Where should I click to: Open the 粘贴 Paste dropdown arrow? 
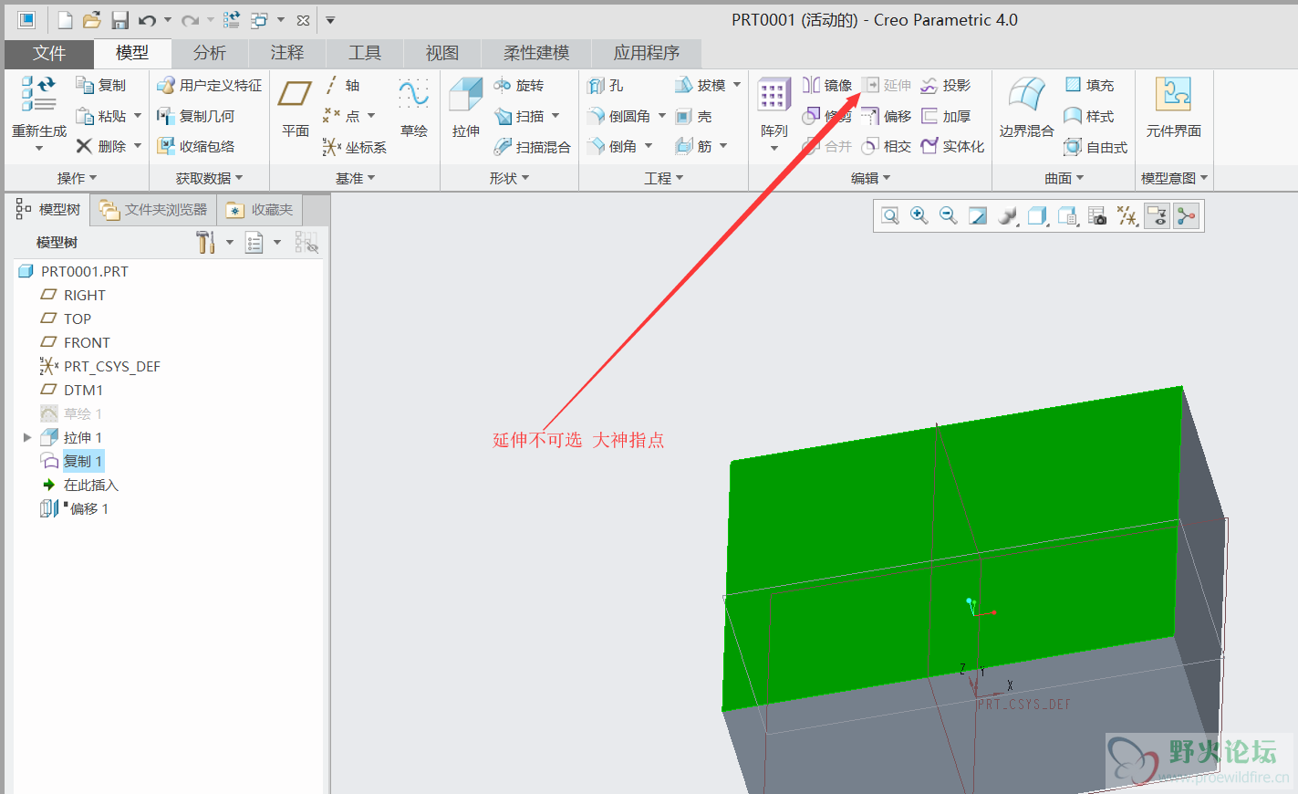pyautogui.click(x=138, y=116)
